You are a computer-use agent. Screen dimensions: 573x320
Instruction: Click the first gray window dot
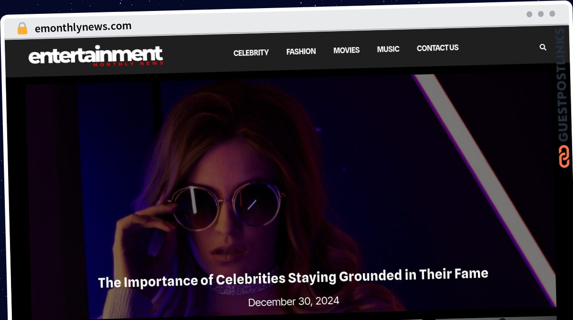pyautogui.click(x=530, y=14)
